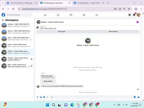The image size is (144, 108).
Task: Navigate back in the browser
Action: [x=3, y=9]
